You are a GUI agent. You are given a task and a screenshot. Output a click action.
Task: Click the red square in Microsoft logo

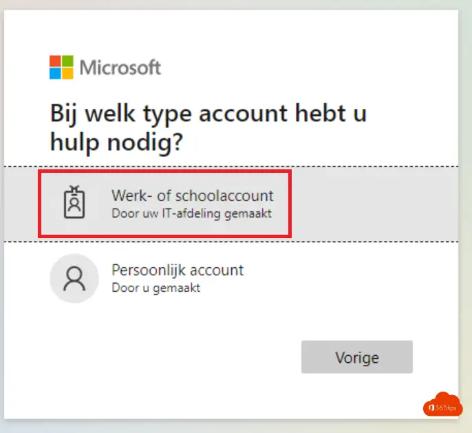tap(55, 61)
